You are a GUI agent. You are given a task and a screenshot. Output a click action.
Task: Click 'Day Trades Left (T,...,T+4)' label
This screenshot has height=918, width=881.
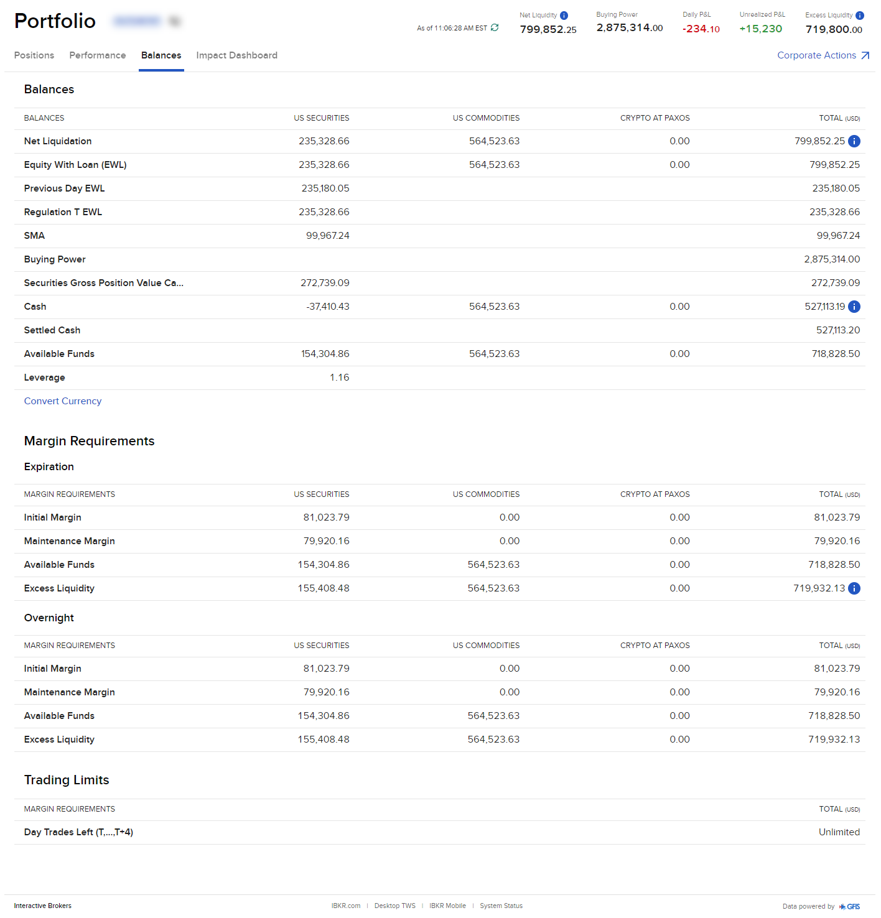coord(79,832)
